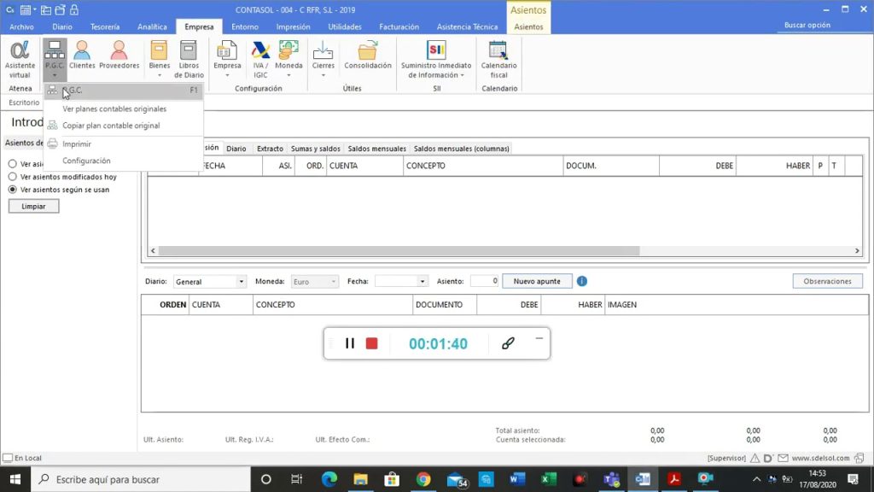Image resolution: width=874 pixels, height=492 pixels.
Task: Open the Windows Start menu
Action: tap(15, 479)
